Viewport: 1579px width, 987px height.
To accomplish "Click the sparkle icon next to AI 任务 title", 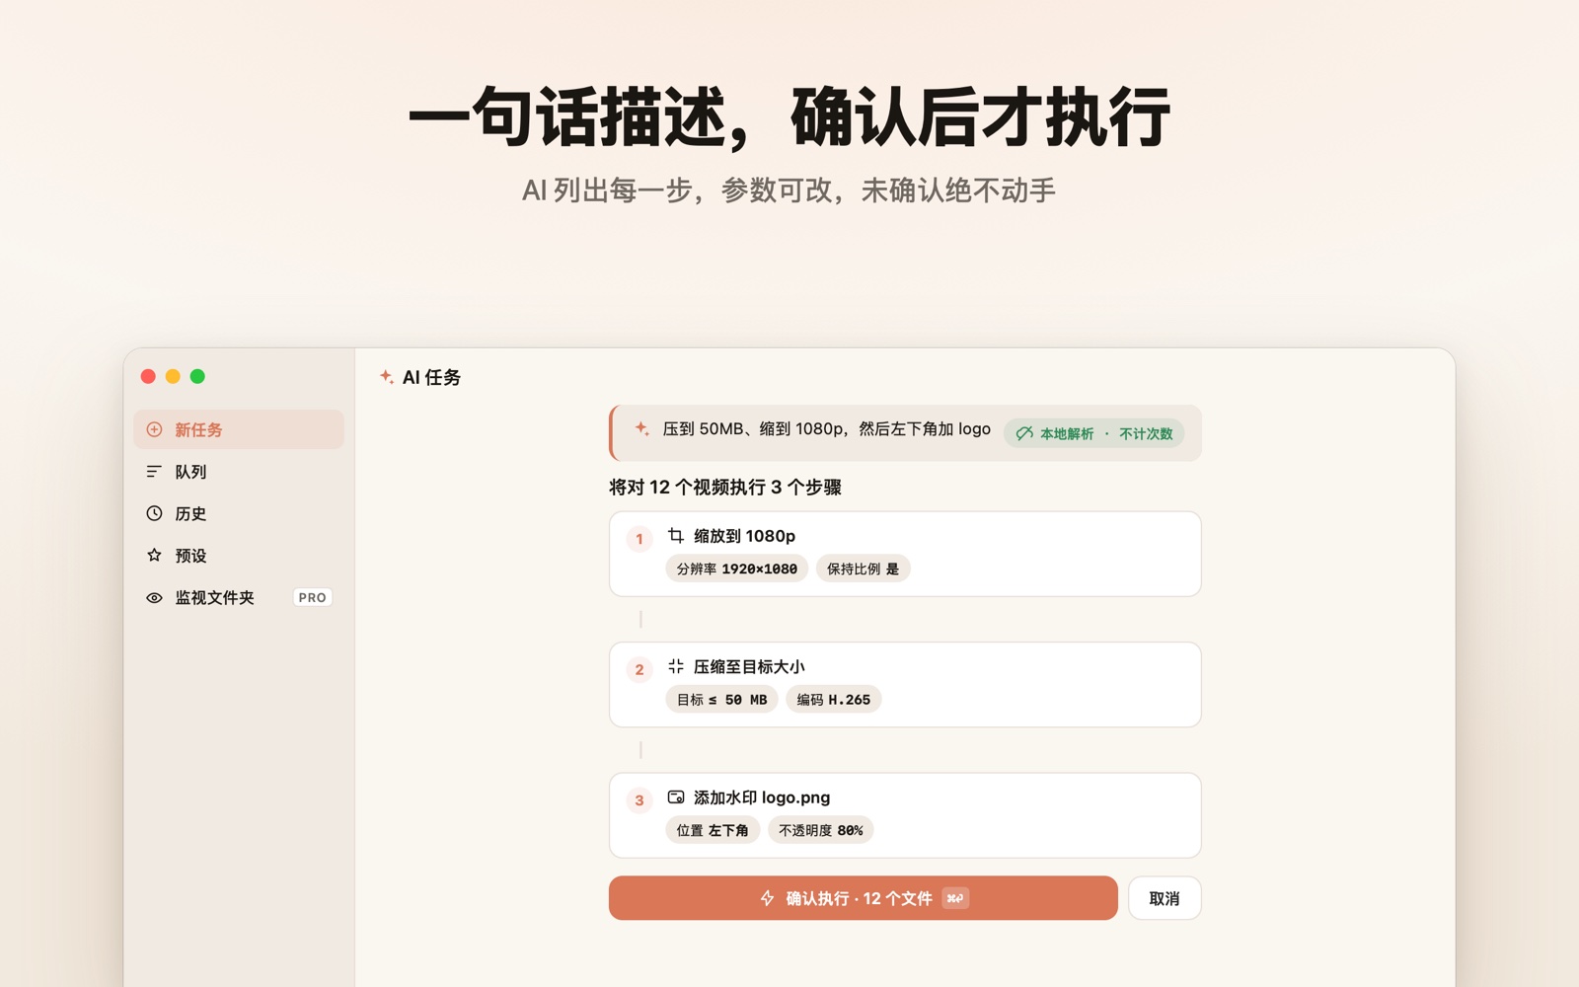I will pyautogui.click(x=386, y=376).
